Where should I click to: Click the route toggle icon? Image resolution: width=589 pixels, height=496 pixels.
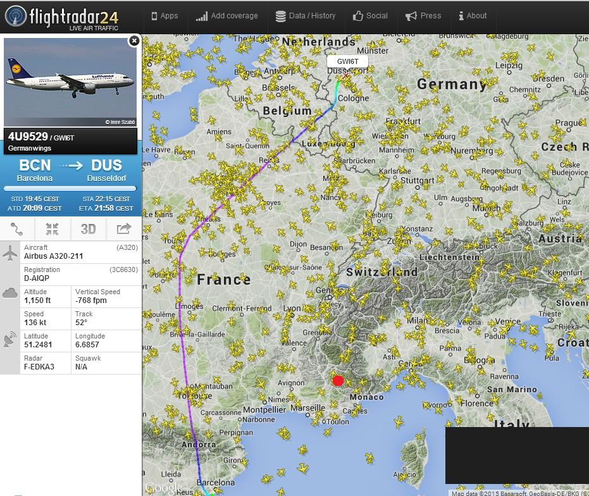[x=16, y=229]
